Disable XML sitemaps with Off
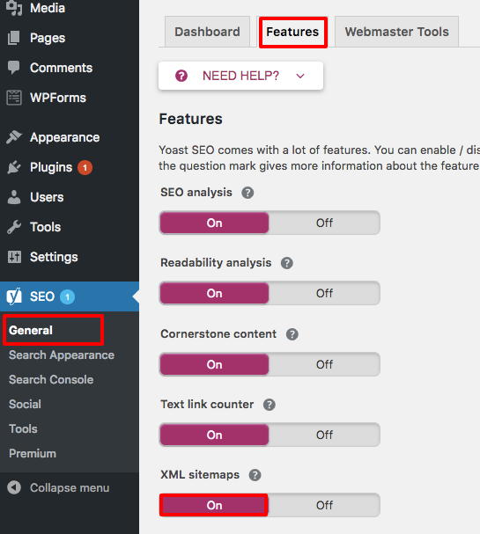Viewport: 480px width, 534px height. [x=324, y=505]
